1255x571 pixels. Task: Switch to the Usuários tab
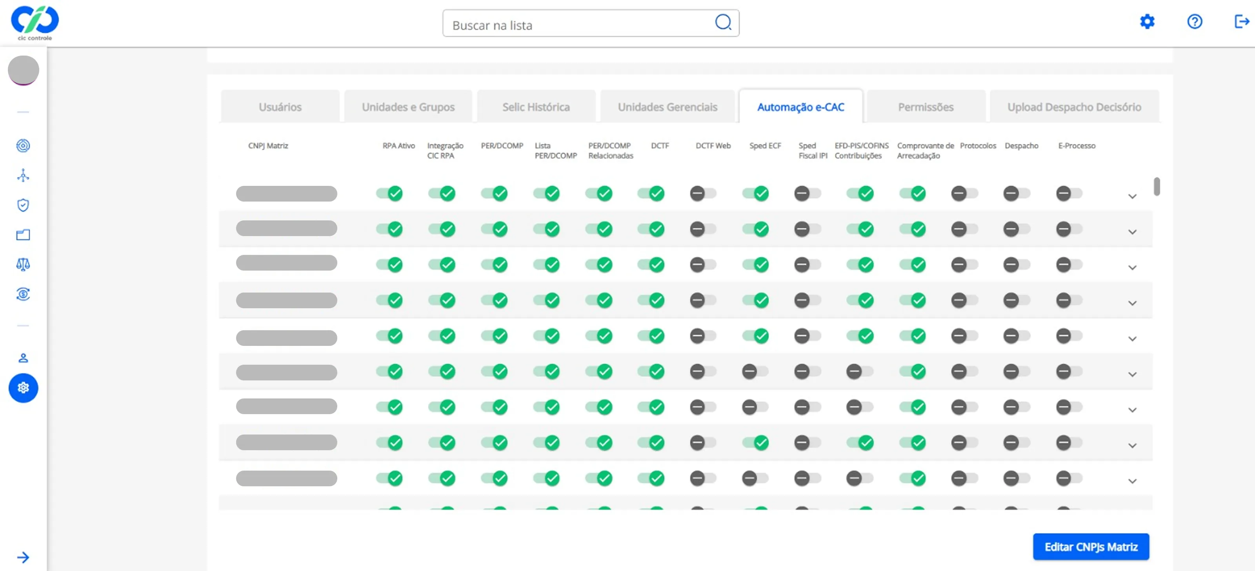tap(280, 107)
